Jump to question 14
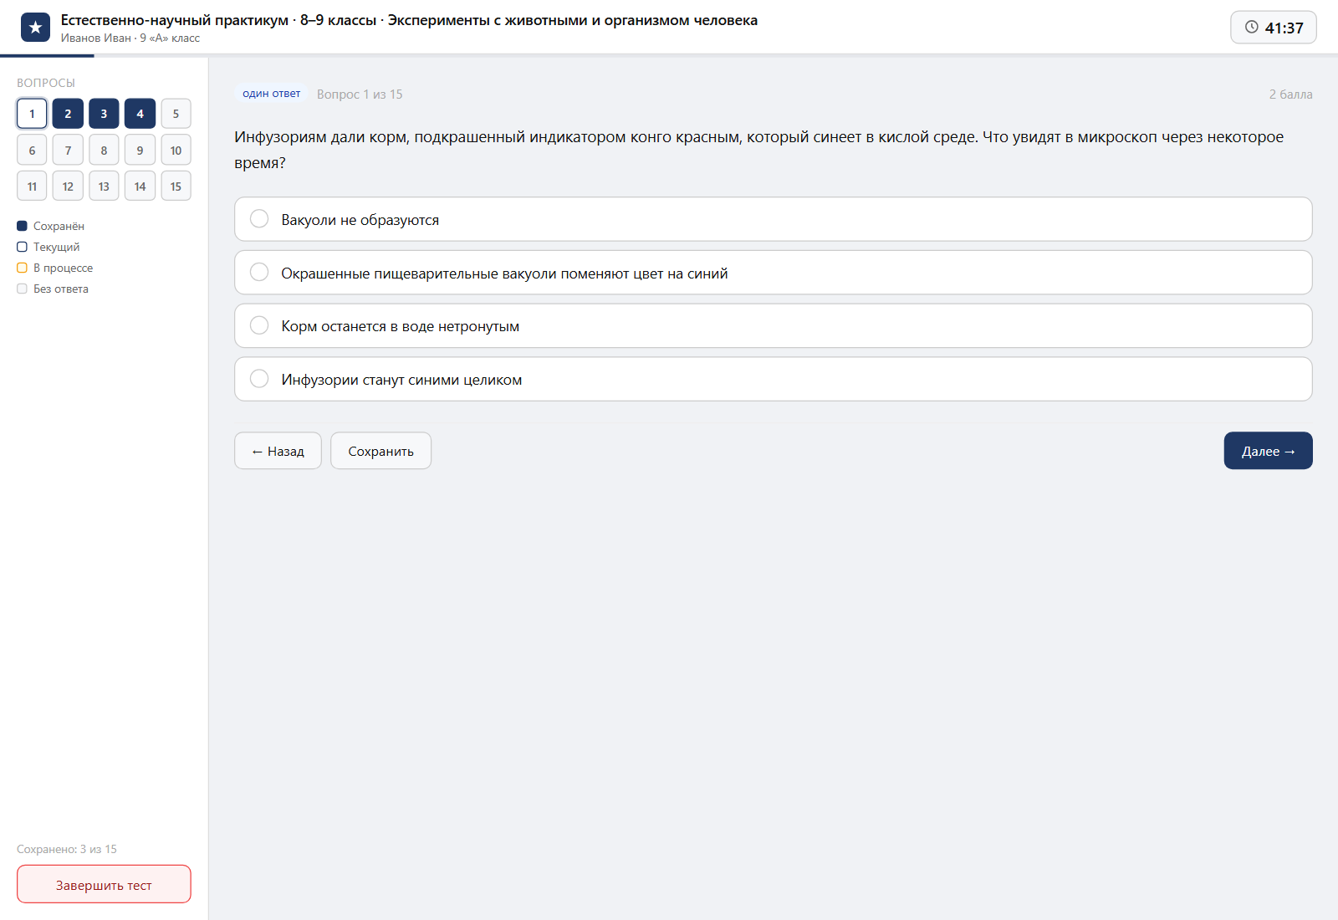The height and width of the screenshot is (920, 1338). (140, 187)
